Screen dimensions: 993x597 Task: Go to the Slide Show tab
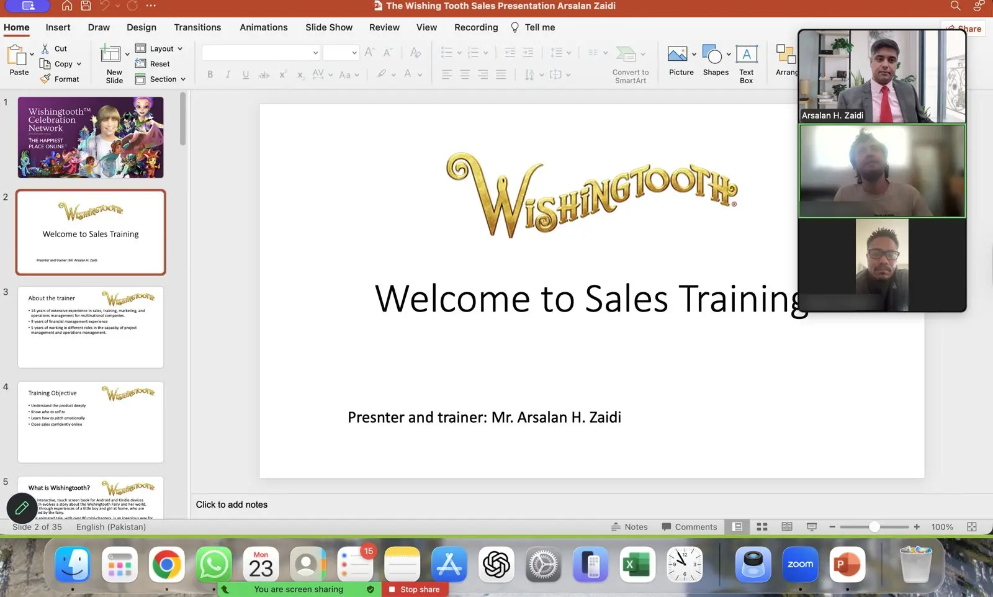[329, 27]
